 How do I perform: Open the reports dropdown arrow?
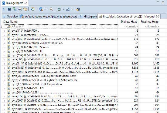tap(37, 9)
